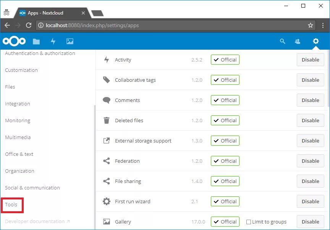330x230 pixels.
Task: Select the Files category in sidebar
Action: (x=10, y=87)
